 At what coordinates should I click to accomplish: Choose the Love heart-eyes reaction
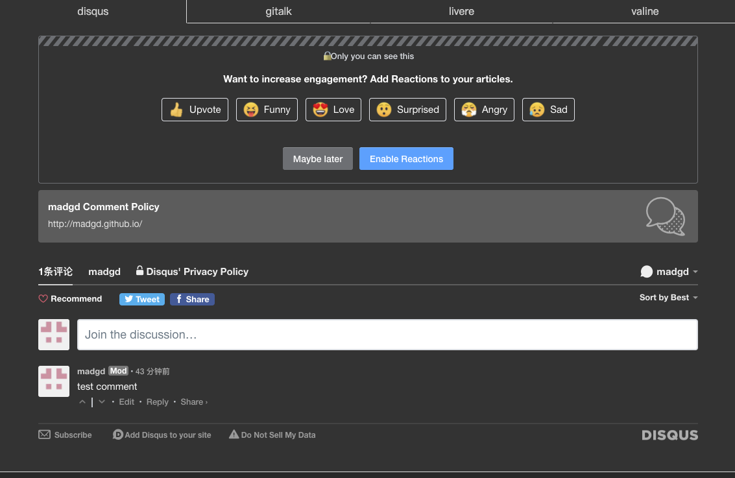[x=333, y=110]
